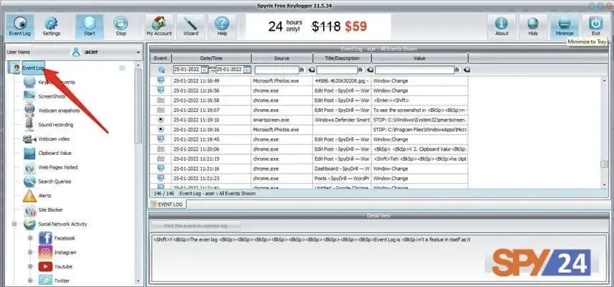Viewport: 614px width, 287px height.
Task: Click the Title/Description filter input field
Action: pyautogui.click(x=337, y=70)
